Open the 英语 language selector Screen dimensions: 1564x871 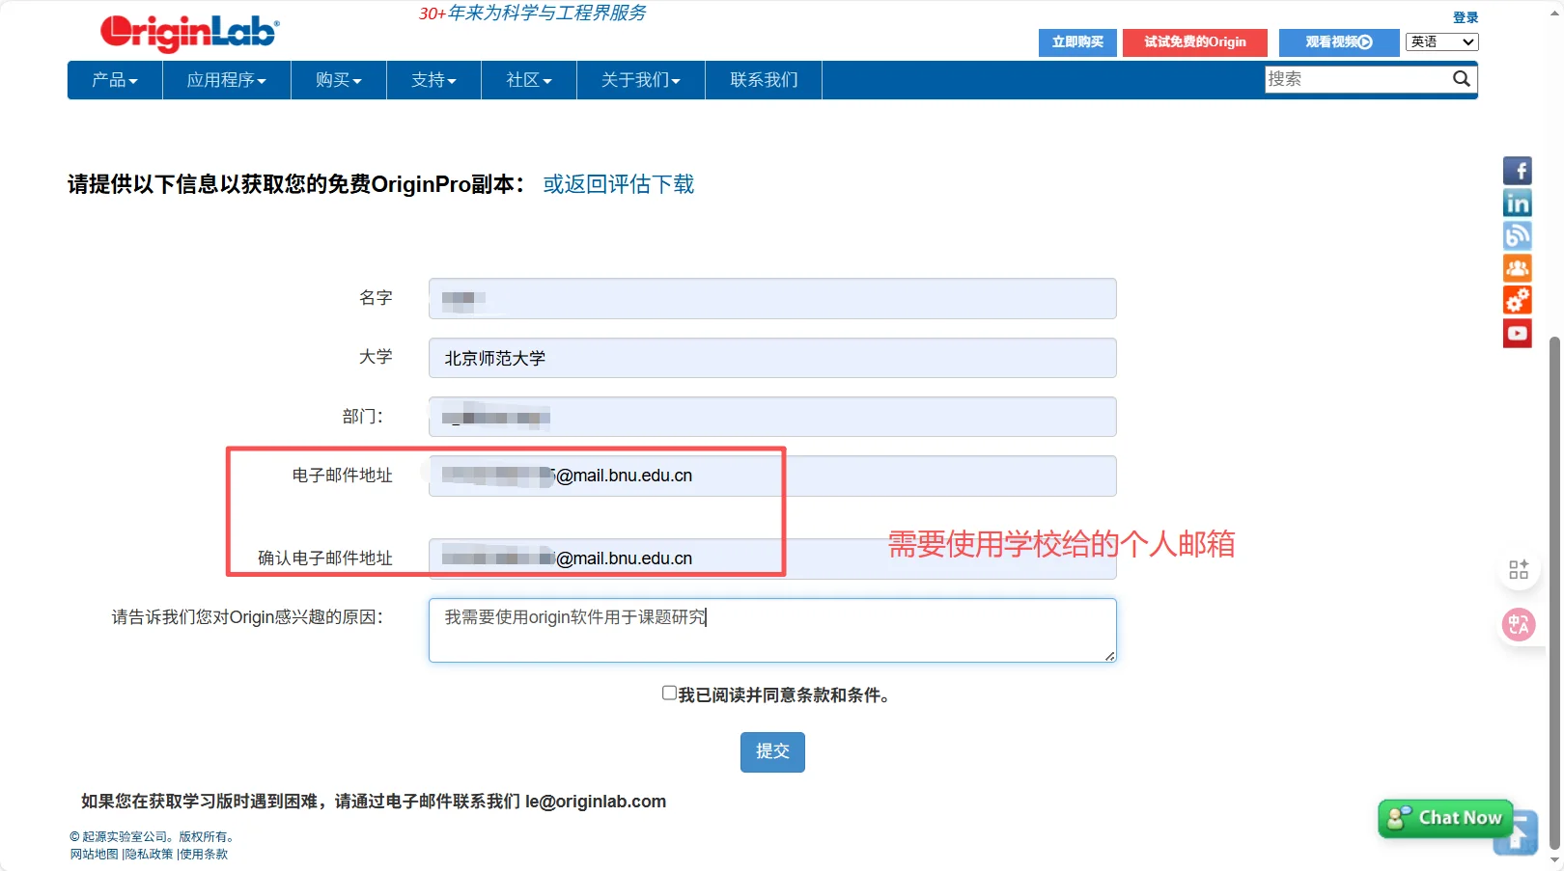[x=1440, y=41]
